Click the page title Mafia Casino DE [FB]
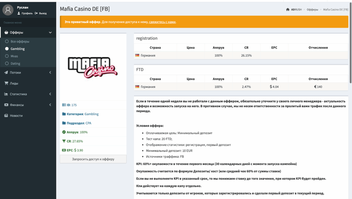Viewport: 352px width, 199px height. [x=85, y=9]
